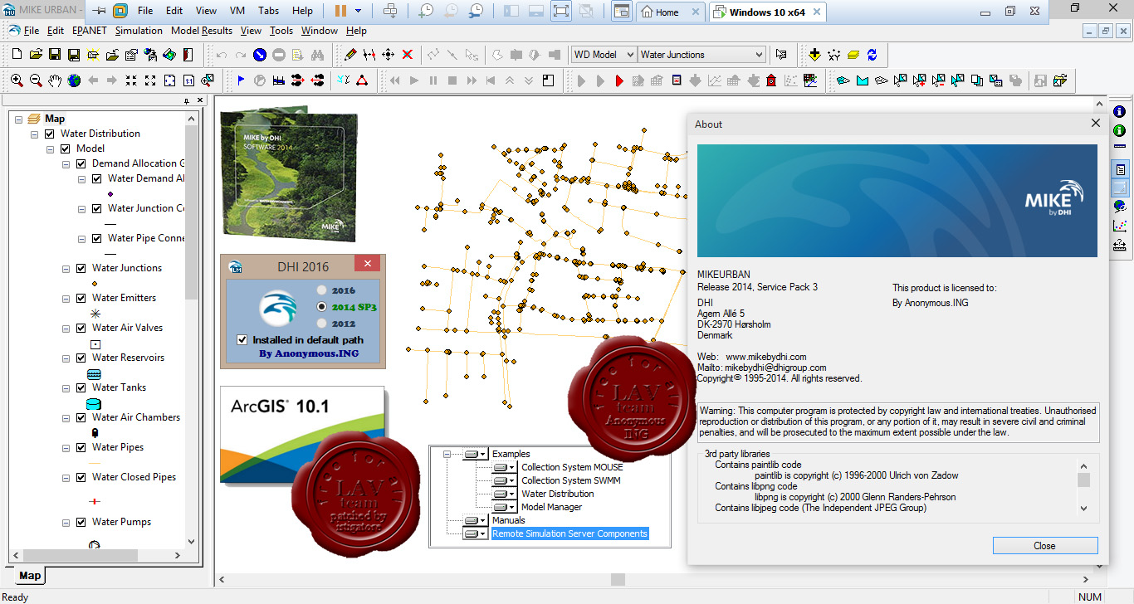Screen dimensions: 1134x604
Task: Click the Water Air Chambers layer label
Action: 136,417
